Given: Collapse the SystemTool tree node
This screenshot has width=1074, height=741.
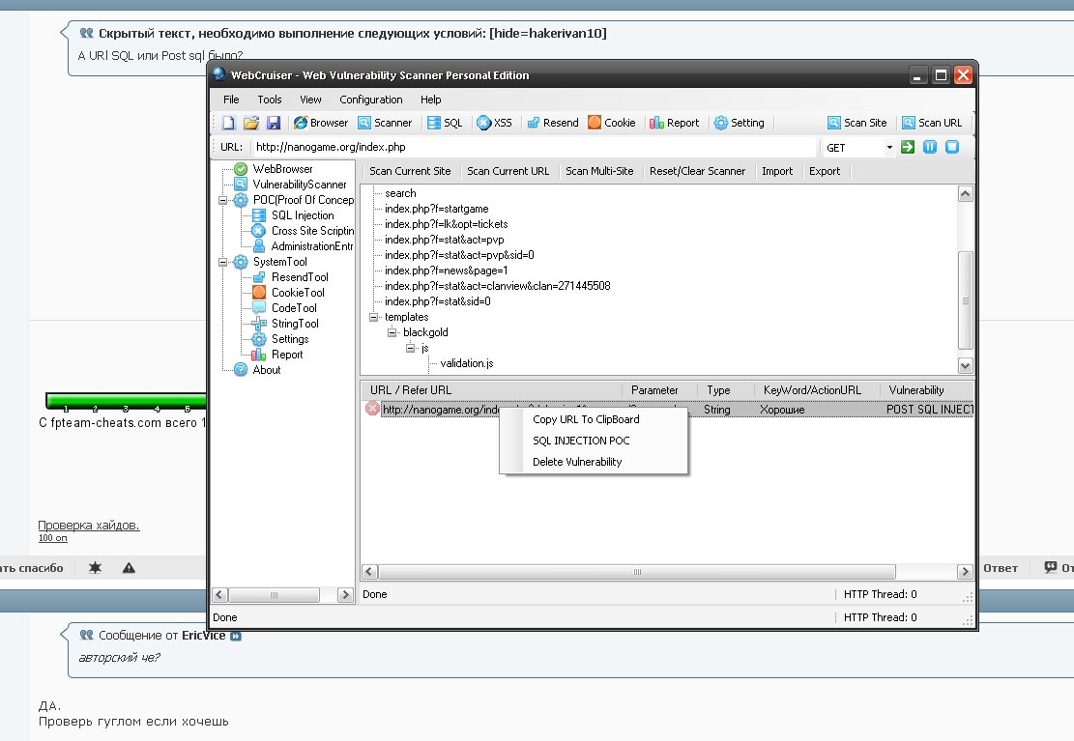Looking at the screenshot, I should click(222, 262).
